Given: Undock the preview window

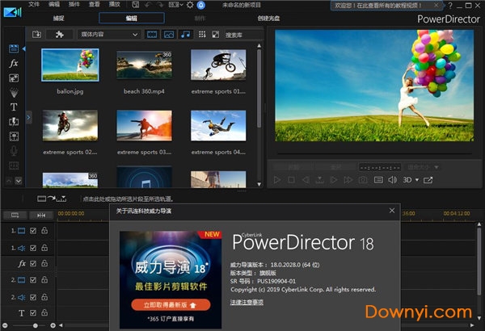Looking at the screenshot, I should (428, 180).
